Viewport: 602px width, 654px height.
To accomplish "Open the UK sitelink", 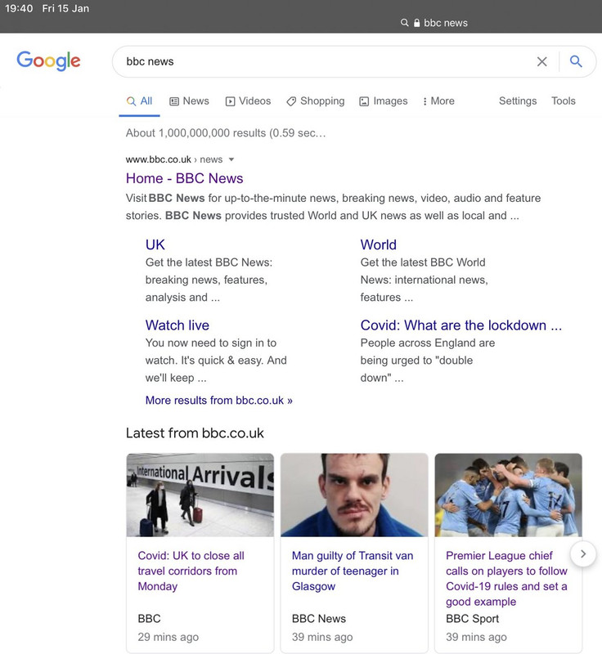I will [155, 244].
